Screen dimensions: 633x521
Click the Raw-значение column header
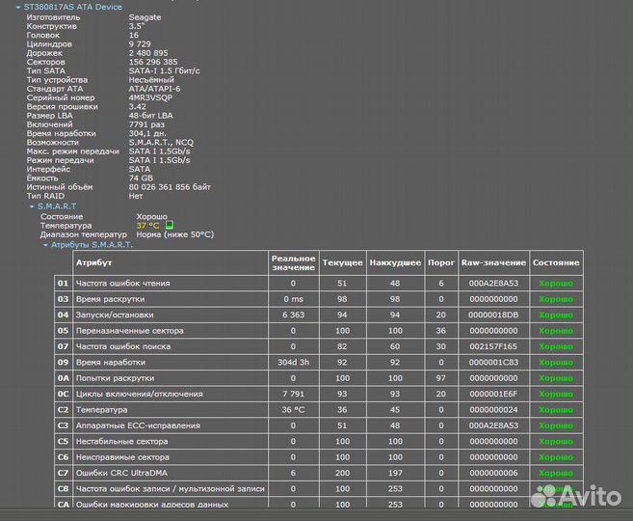(493, 262)
